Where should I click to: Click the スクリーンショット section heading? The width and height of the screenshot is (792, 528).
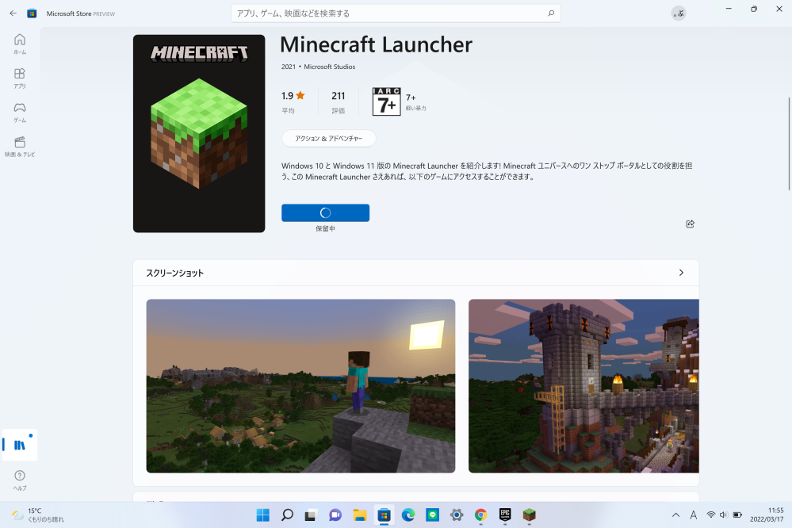tap(174, 273)
